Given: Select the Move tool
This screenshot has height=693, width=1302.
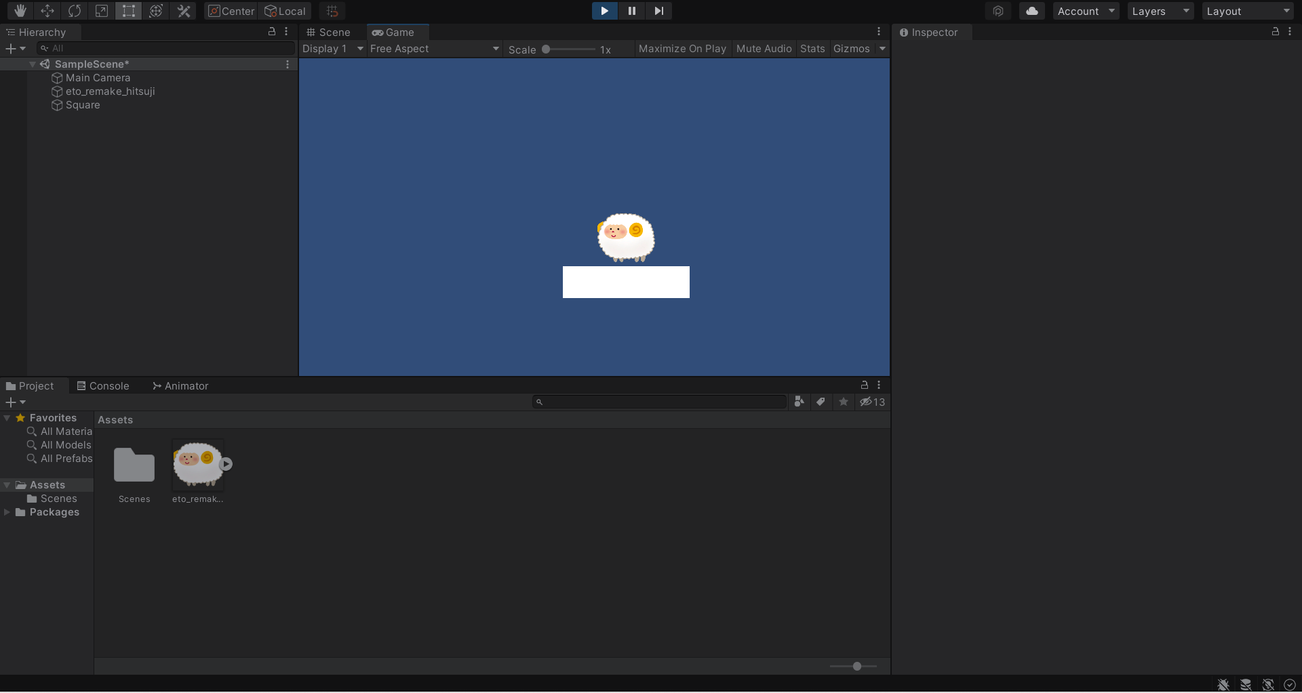Looking at the screenshot, I should 47,11.
